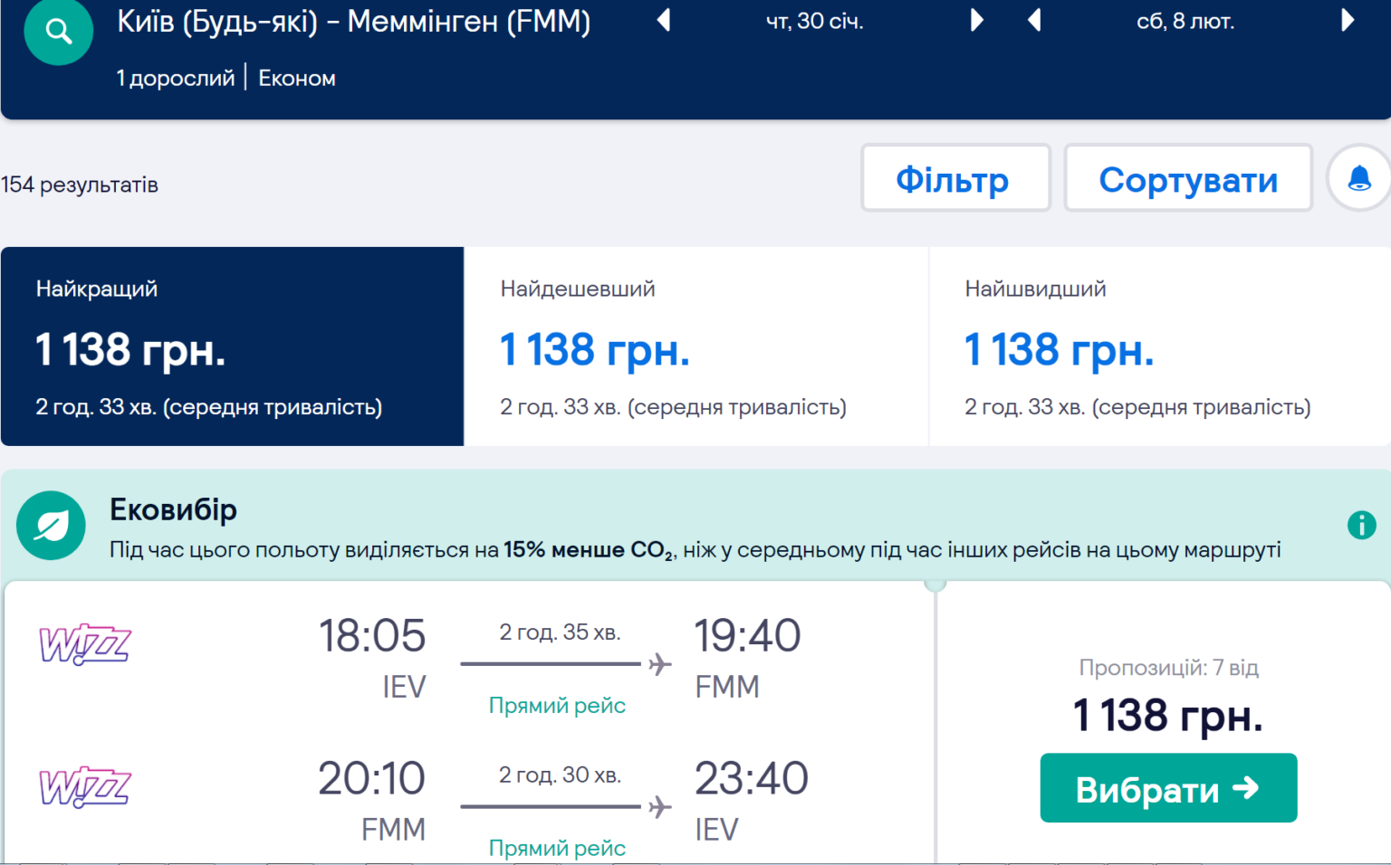Go to next return date arrow
This screenshot has width=1391, height=865.
click(1348, 20)
